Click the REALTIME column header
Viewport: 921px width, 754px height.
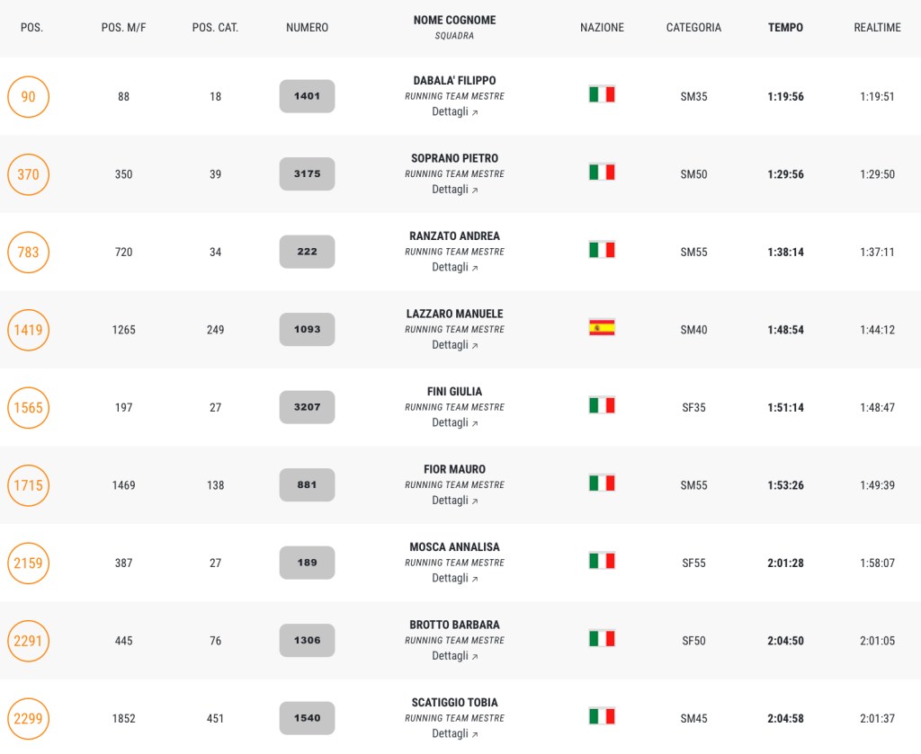pyautogui.click(x=877, y=28)
